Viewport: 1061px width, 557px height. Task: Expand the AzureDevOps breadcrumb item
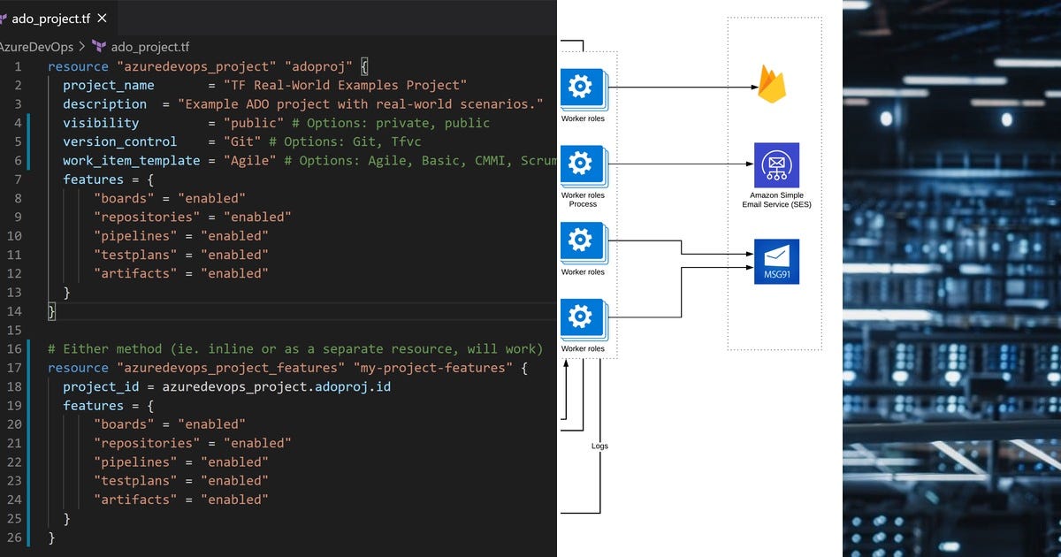pos(35,46)
